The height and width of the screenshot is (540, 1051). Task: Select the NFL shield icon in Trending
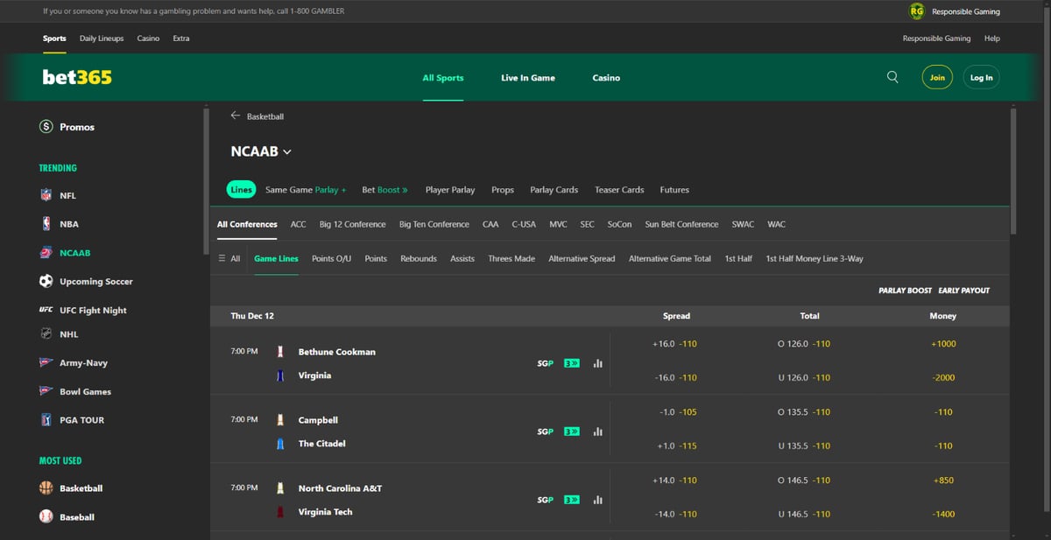coord(46,196)
